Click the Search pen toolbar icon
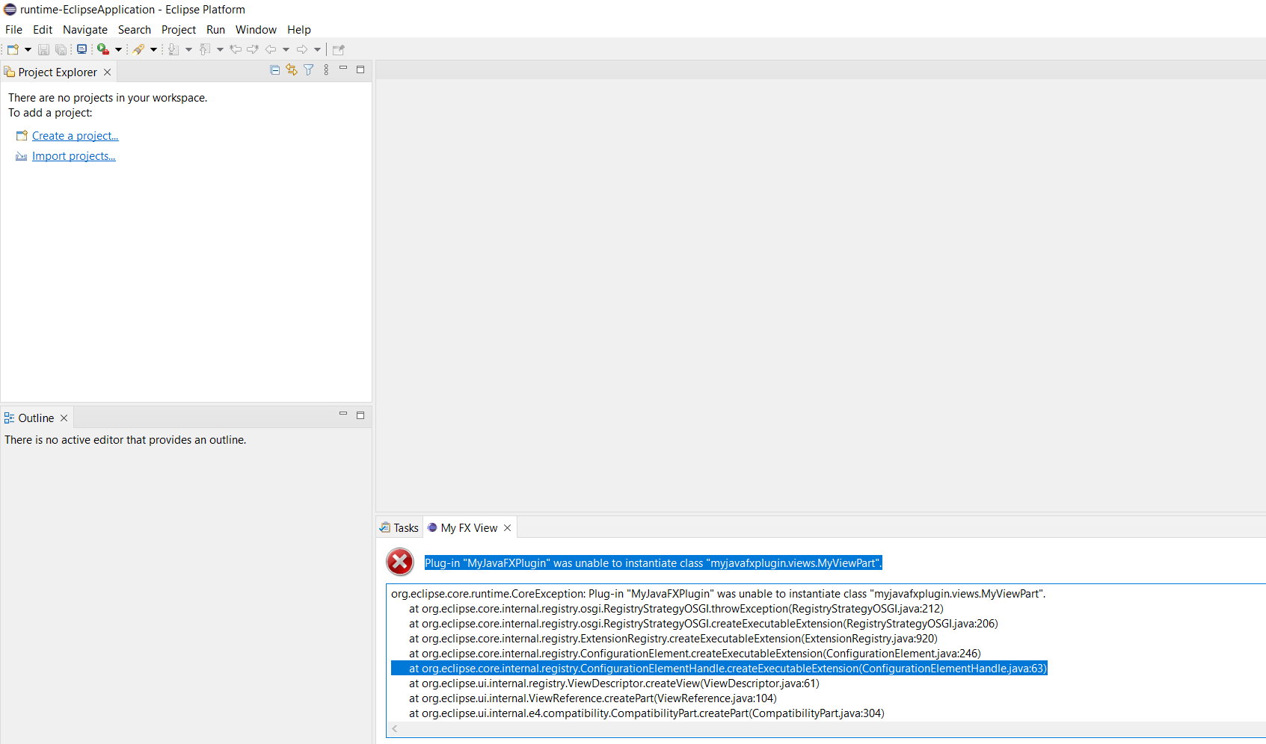 pos(138,49)
